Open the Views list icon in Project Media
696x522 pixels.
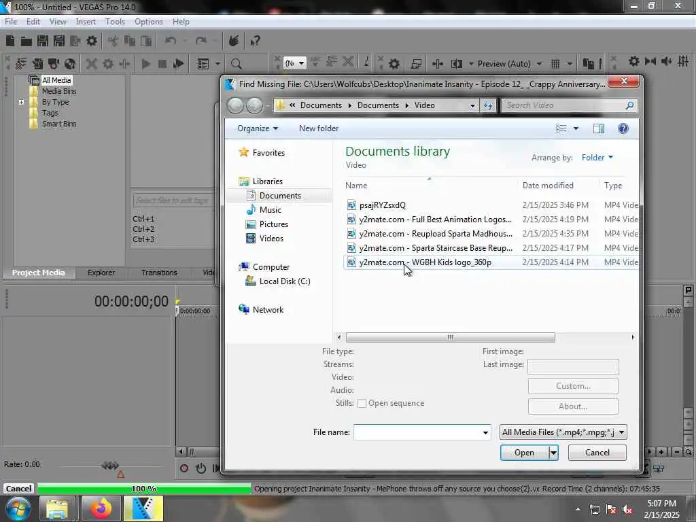(x=203, y=64)
